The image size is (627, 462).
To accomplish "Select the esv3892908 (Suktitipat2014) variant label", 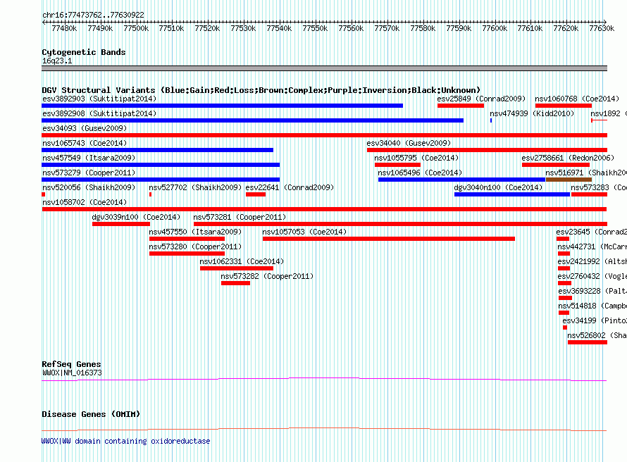I will 99,113.
